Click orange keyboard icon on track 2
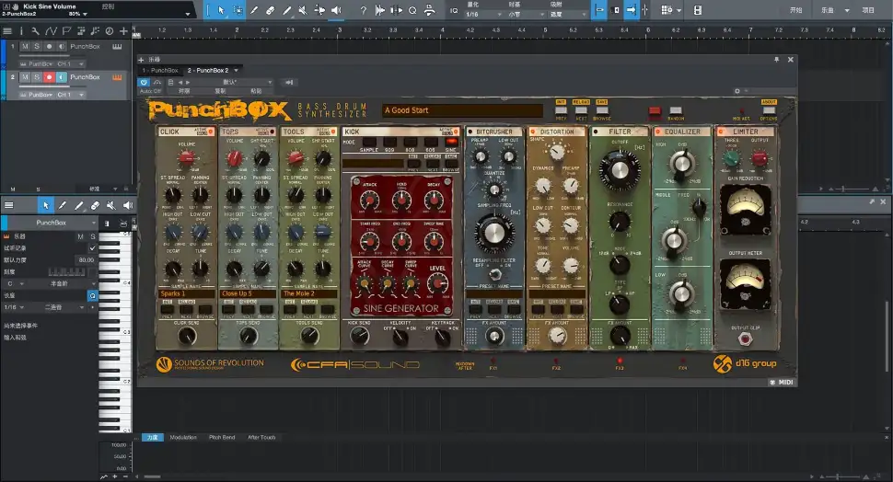 pos(117,77)
